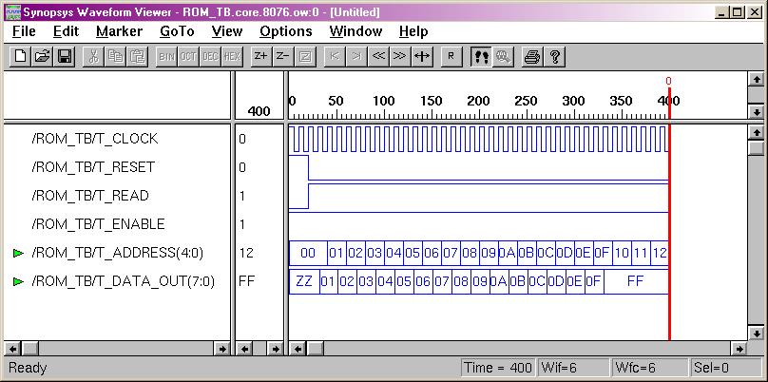
Task: Select the /ROM_TB/T_CLOCK signal name
Action: point(95,139)
